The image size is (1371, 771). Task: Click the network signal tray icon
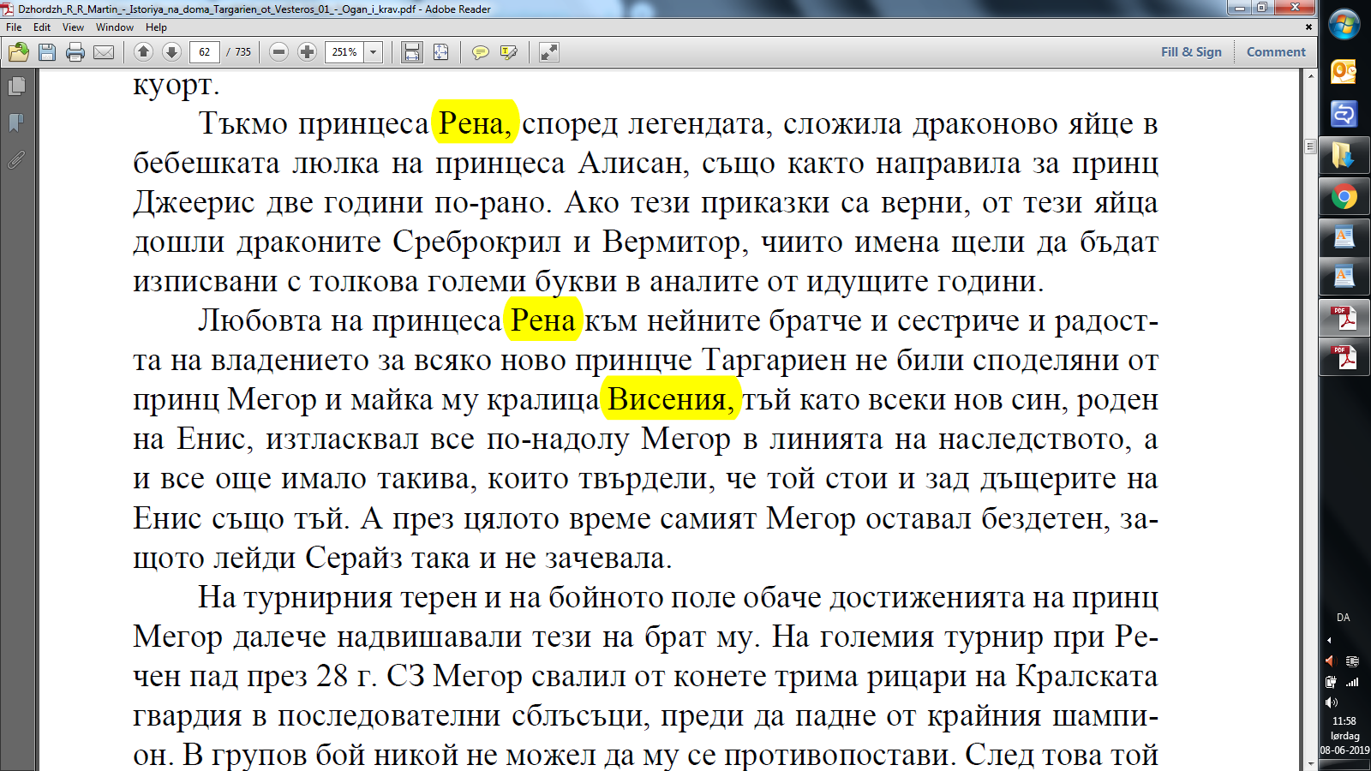coord(1353,682)
